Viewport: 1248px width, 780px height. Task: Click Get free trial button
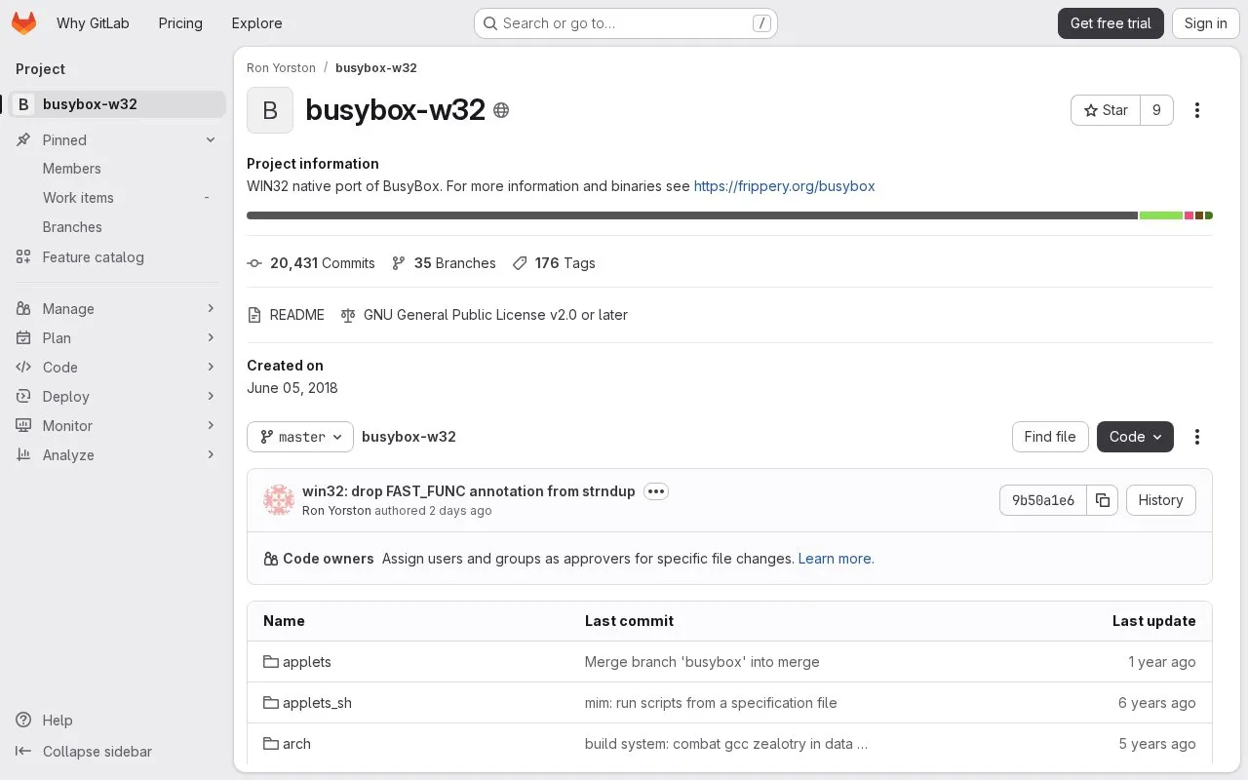click(x=1111, y=23)
